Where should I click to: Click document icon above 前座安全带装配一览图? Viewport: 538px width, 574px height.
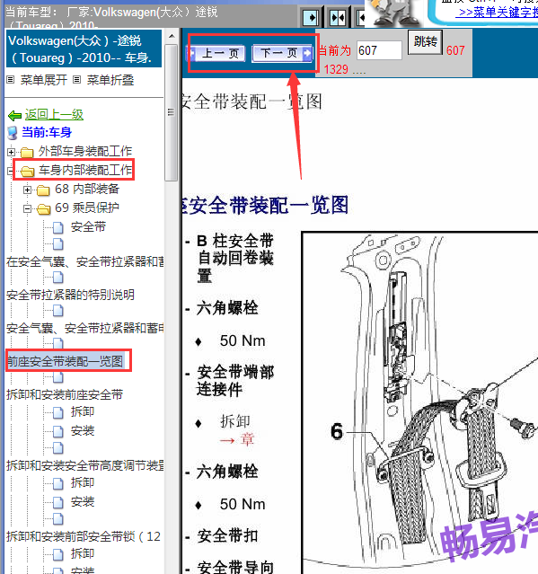(x=57, y=343)
